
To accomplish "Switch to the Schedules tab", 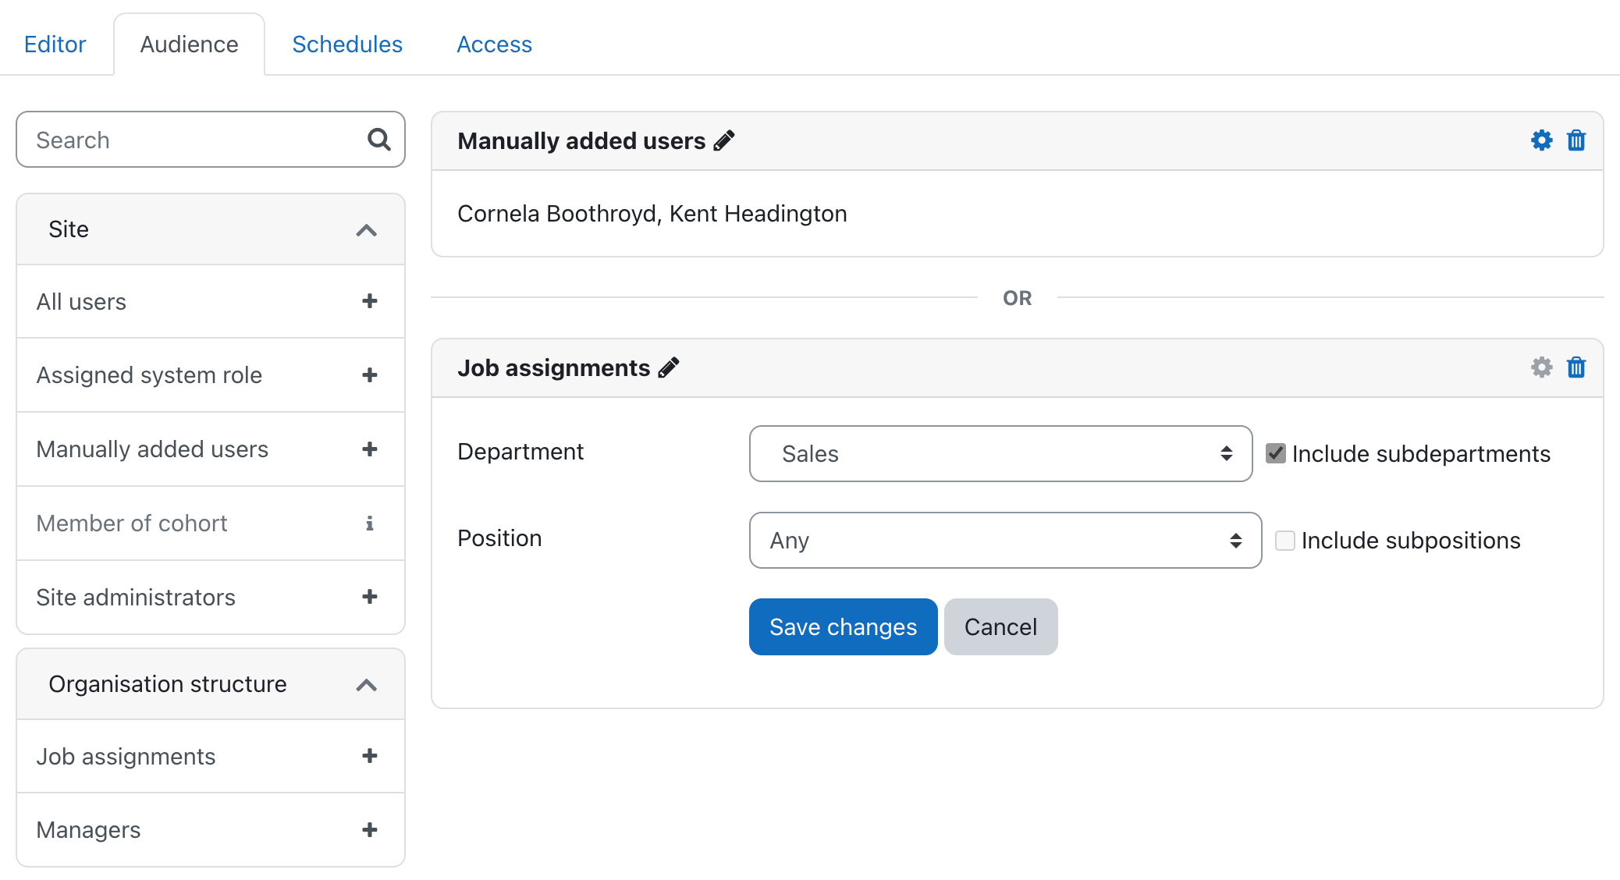I will (x=347, y=44).
